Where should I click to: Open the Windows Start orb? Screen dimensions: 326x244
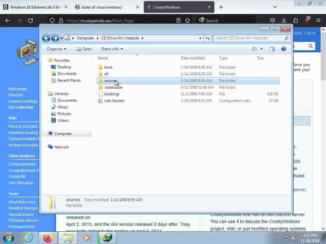[9, 238]
